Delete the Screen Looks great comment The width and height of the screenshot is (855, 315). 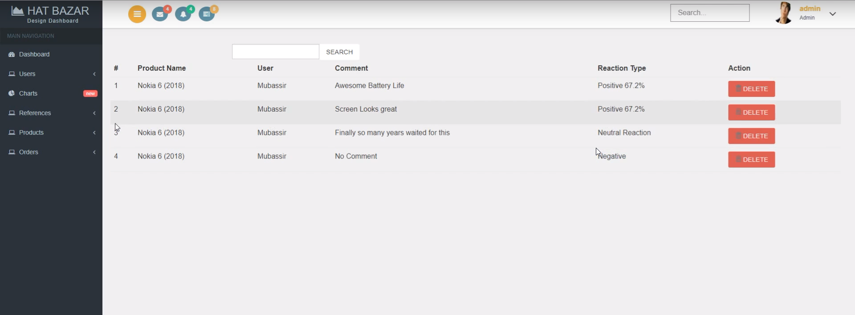tap(752, 113)
